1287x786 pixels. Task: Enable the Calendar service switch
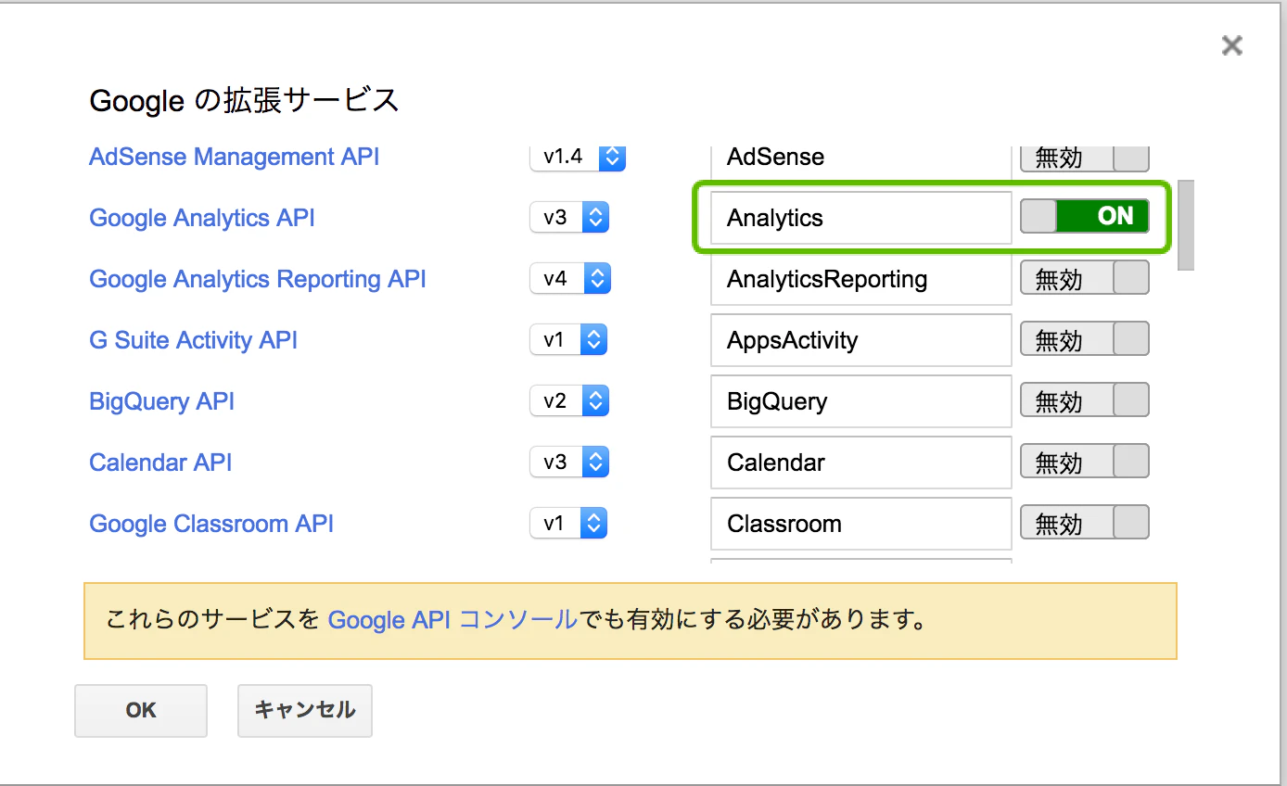click(1084, 462)
